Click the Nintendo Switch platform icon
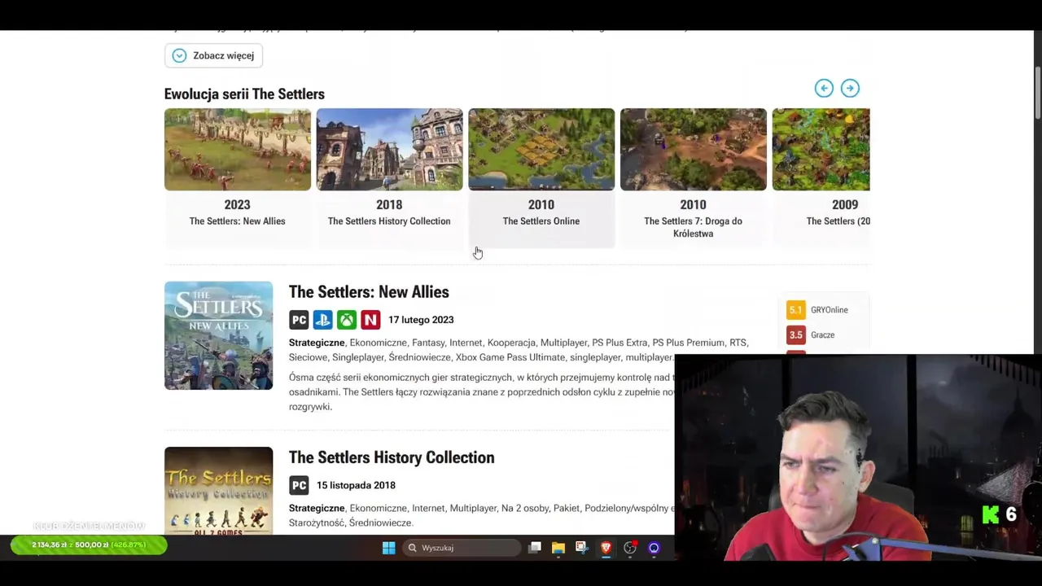Screen dimensions: 1042x586 click(370, 320)
